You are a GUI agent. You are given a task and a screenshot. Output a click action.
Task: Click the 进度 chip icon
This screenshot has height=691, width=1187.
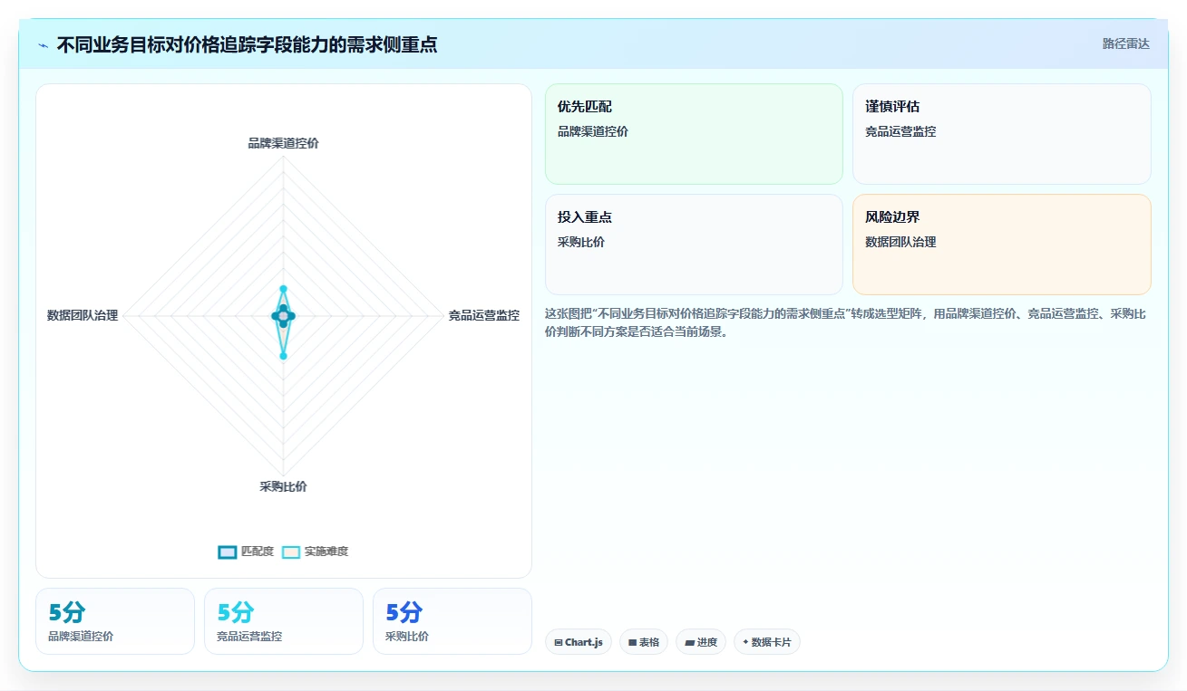click(689, 642)
